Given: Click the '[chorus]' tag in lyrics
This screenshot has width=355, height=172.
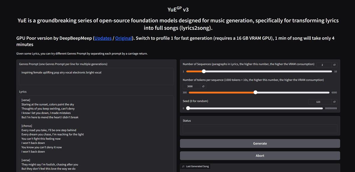Looking at the screenshot, I should click(27, 126).
